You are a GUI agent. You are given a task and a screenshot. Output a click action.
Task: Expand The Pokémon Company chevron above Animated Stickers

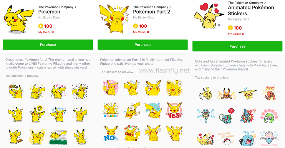click(265, 3)
